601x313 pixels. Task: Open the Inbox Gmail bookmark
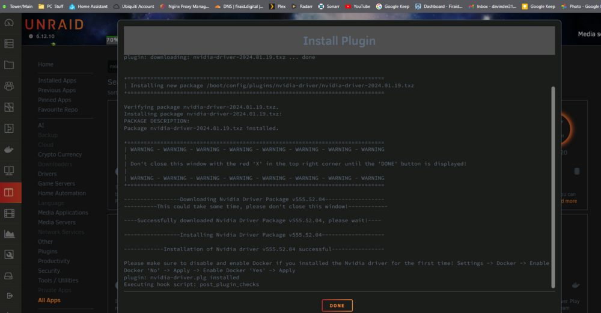[x=492, y=6]
